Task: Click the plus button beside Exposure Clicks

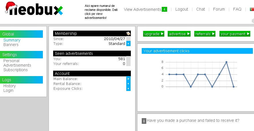Action: click(128, 88)
